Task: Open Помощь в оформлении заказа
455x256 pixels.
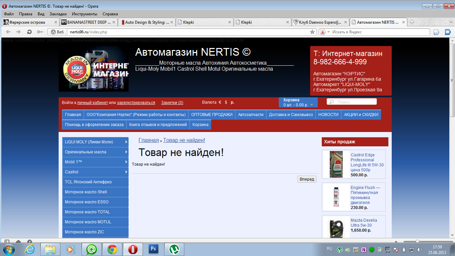Action: [94, 125]
